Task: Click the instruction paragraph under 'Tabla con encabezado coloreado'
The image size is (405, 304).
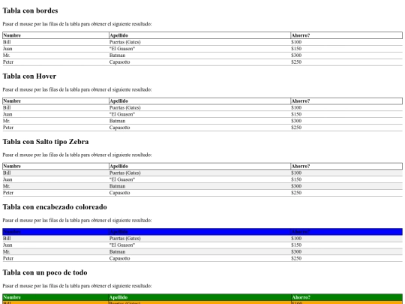Action: (77, 221)
